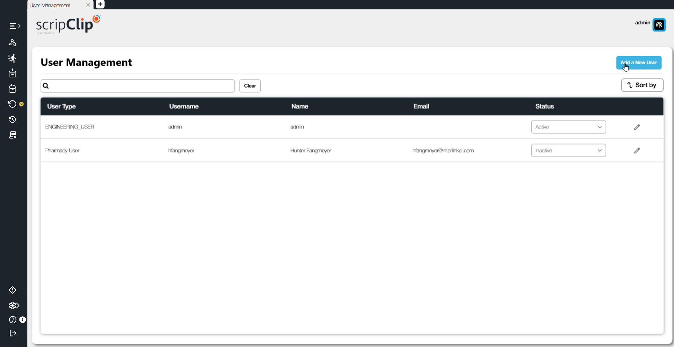Viewport: 674px width, 347px height.
Task: Click the single-check basket icon in sidebar
Action: click(x=13, y=73)
